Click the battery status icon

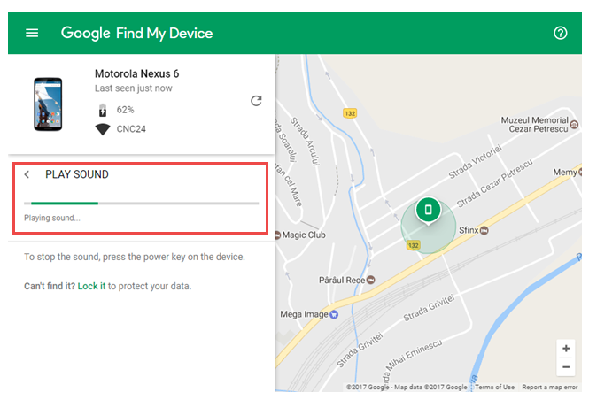point(103,110)
